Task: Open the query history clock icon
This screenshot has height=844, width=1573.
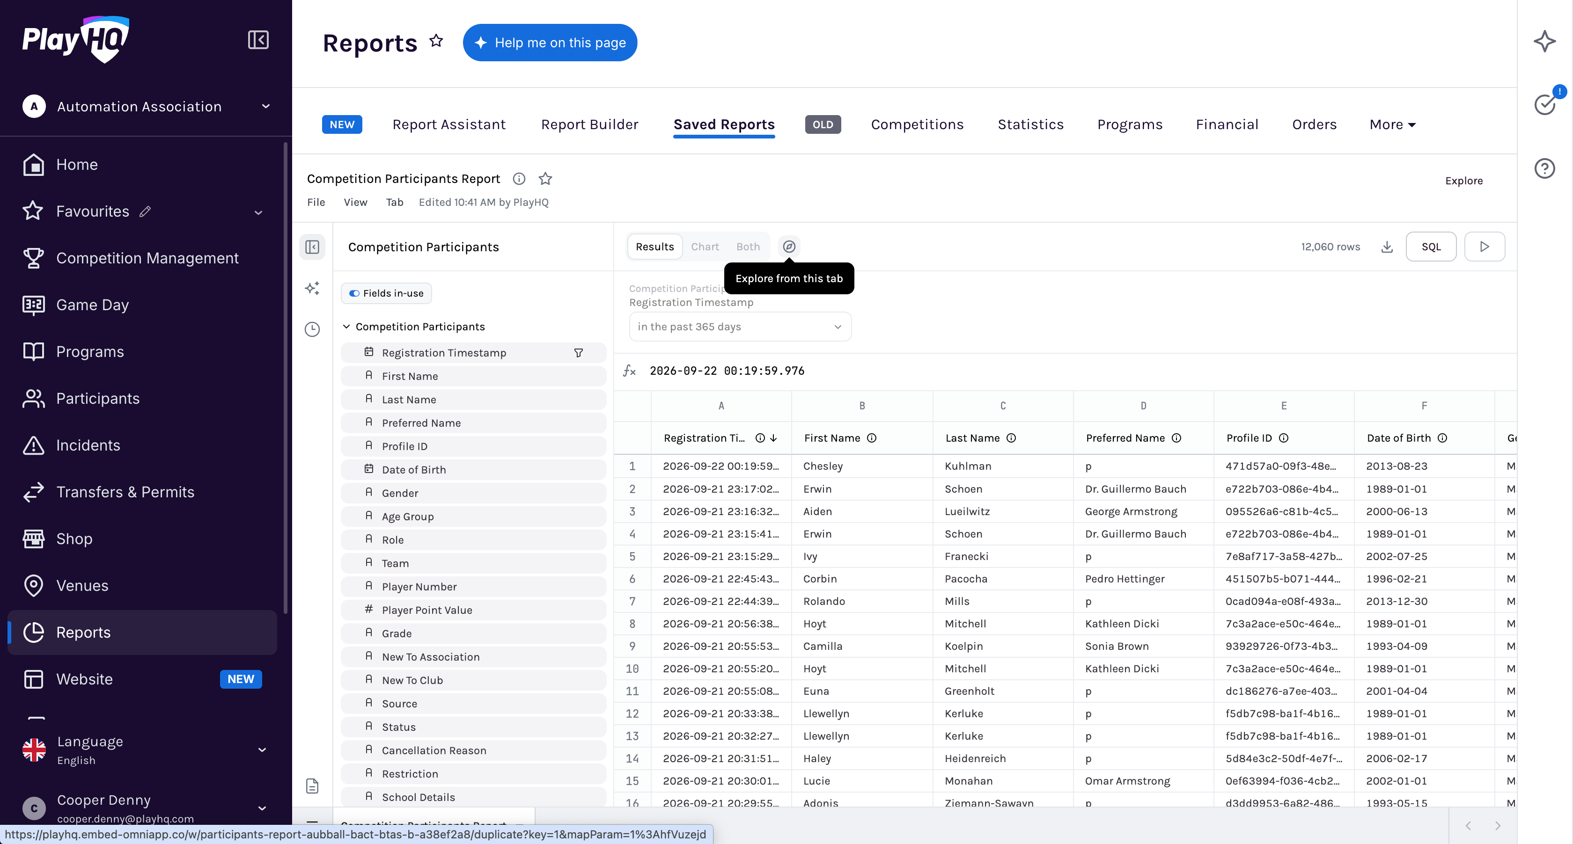Action: (312, 329)
